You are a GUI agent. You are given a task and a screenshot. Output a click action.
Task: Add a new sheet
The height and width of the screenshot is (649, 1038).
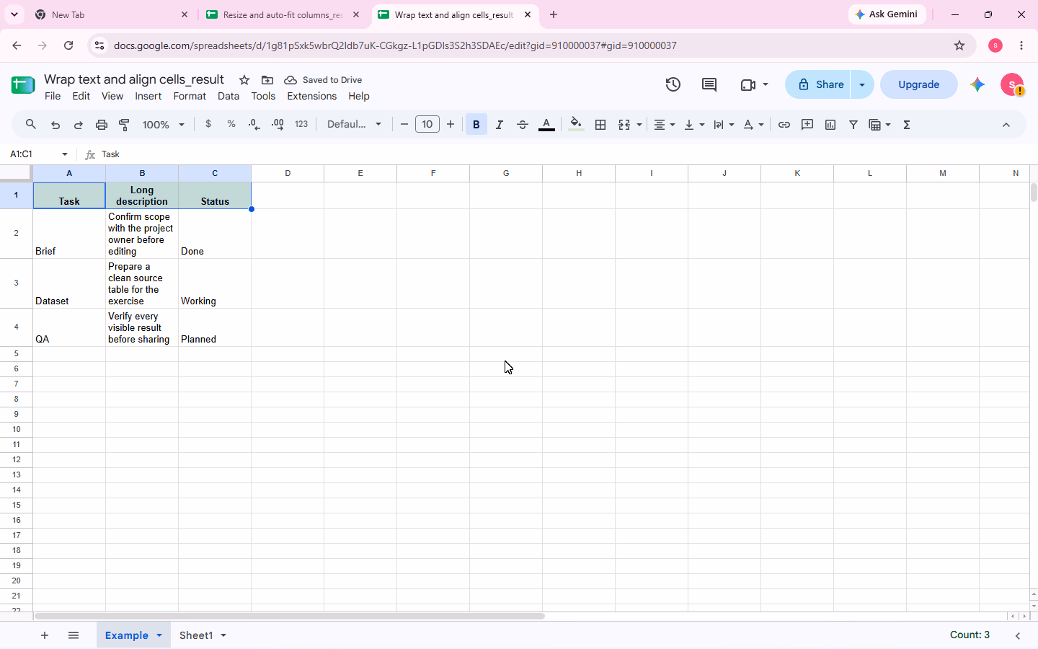pos(45,635)
